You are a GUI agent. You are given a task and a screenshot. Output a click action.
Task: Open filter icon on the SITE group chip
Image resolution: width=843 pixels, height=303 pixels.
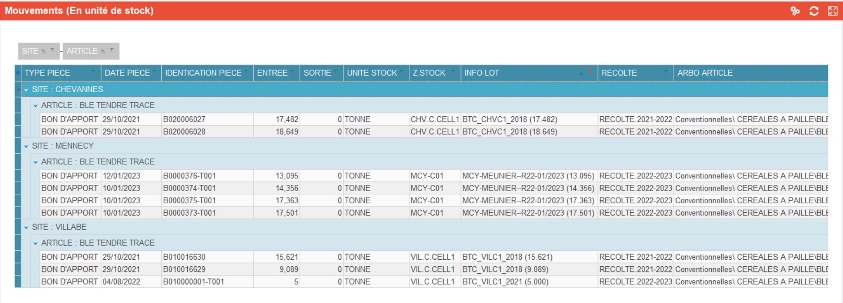point(52,50)
